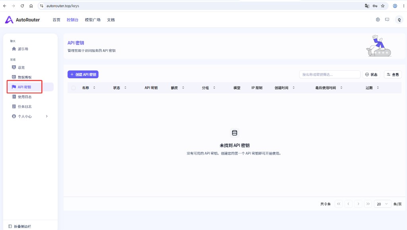Sort by 过期 column arrows
The image size is (407, 230).
click(x=378, y=88)
